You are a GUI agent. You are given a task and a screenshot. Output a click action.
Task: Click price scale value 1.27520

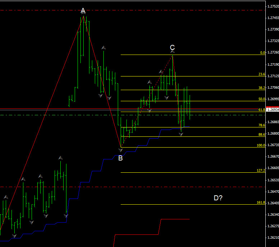pyautogui.click(x=273, y=6)
